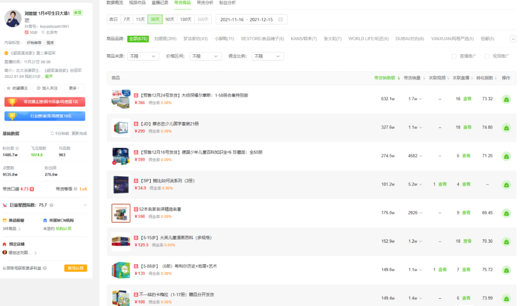Click help icon beside 认领账号获取更多利益
Screen dimensions: 520x306
coord(45,268)
